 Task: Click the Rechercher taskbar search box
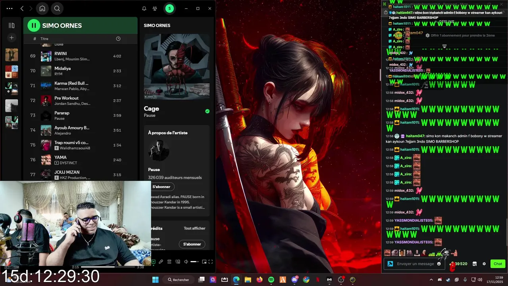pos(179,280)
